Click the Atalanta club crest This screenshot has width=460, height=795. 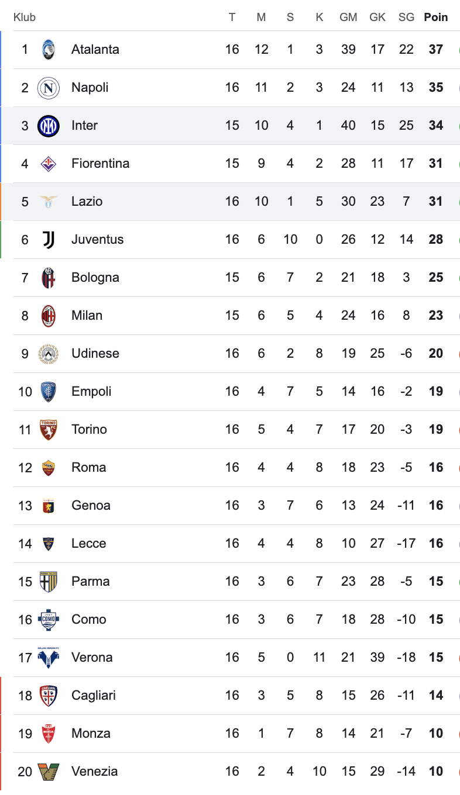49,50
